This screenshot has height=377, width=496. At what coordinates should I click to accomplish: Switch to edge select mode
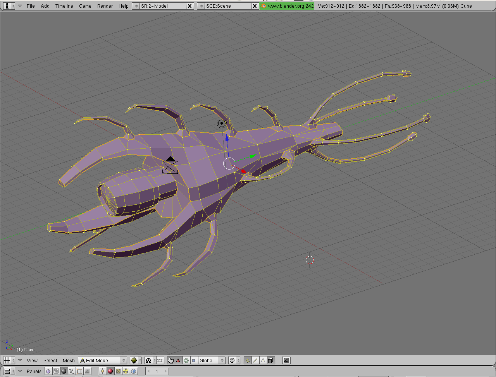[255, 360]
